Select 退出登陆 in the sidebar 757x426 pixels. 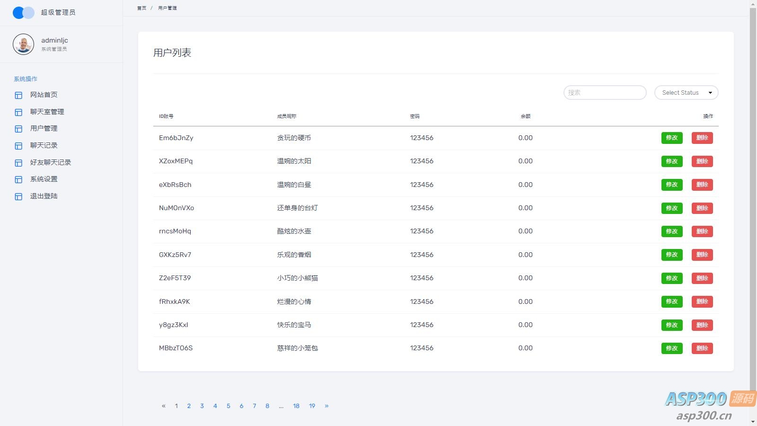coord(44,196)
